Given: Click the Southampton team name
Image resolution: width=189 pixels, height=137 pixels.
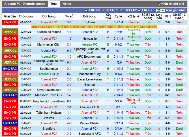Looking at the screenshot, I should coord(49,69).
